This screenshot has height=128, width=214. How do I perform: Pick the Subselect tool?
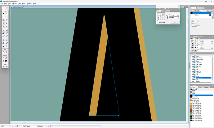[7, 14]
